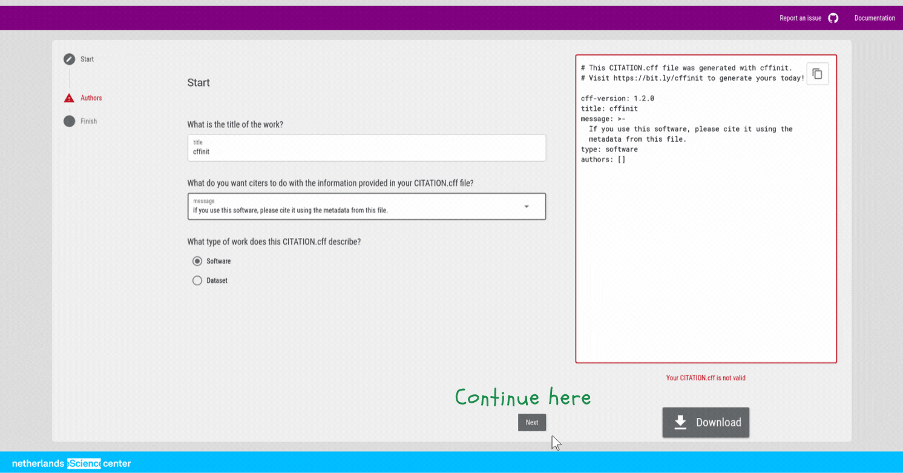Go to the Finish step label
The image size is (903, 473).
pyautogui.click(x=89, y=121)
